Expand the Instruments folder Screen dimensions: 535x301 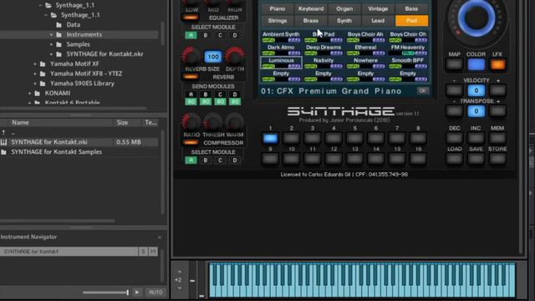pos(51,34)
